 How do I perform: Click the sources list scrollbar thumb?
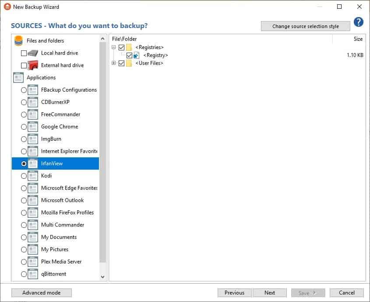(x=102, y=152)
